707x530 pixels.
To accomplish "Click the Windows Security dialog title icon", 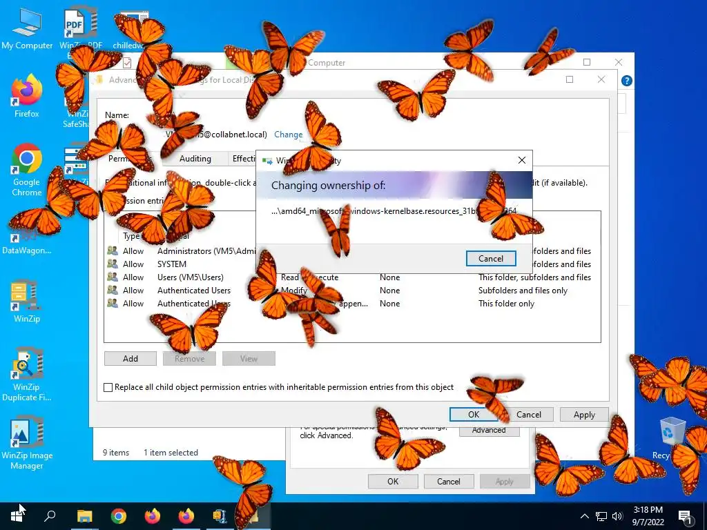I will 267,161.
